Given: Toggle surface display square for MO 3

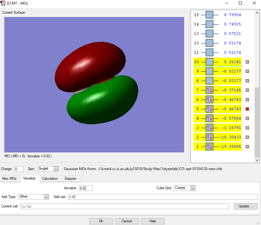Looking at the screenshot, I should [x=247, y=128].
